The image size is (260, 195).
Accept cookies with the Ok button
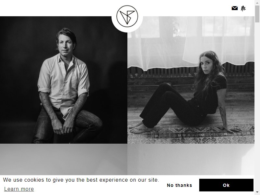click(x=226, y=185)
